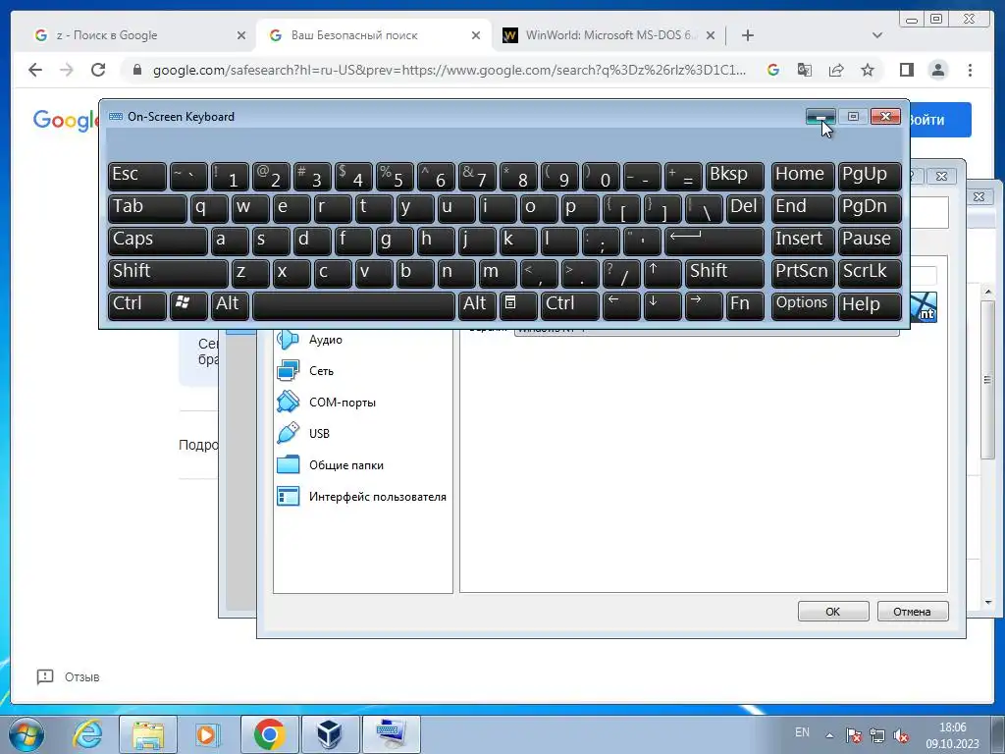This screenshot has width=1005, height=754.
Task: Click Отмена in the settings dialog
Action: (912, 612)
